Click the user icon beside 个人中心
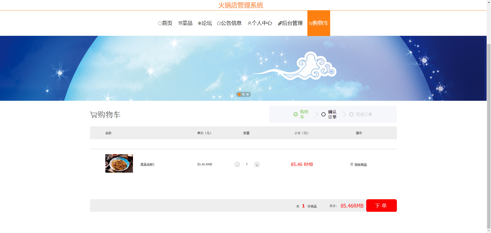Image resolution: width=491 pixels, height=233 pixels. 250,23
